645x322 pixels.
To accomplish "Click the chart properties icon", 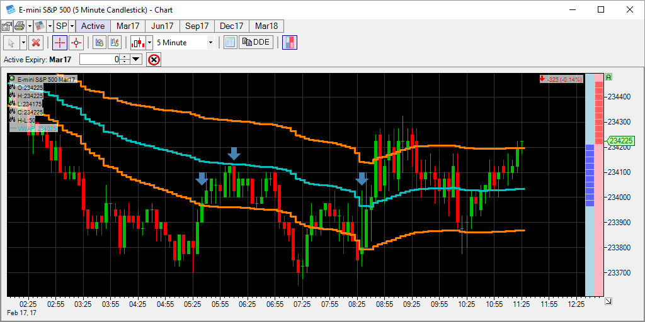I will [7, 26].
